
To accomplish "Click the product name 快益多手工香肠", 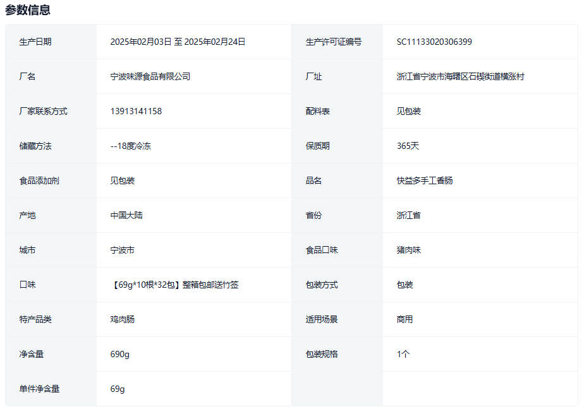I will (x=425, y=180).
